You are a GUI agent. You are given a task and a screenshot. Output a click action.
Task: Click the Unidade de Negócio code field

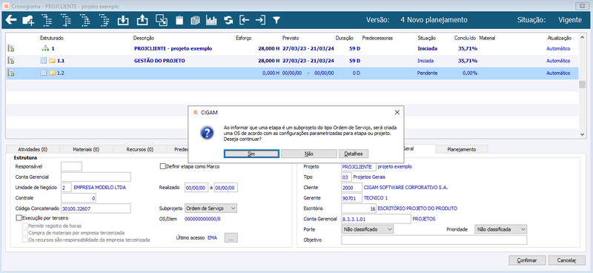pos(66,188)
